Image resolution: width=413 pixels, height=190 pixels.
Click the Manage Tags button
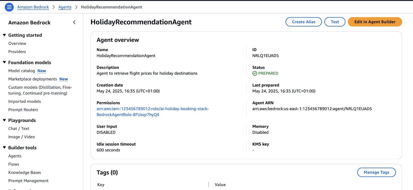point(376,172)
